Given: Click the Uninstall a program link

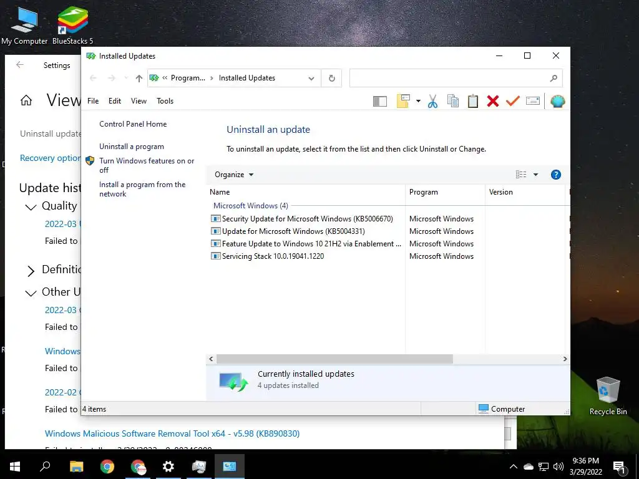Looking at the screenshot, I should (132, 147).
